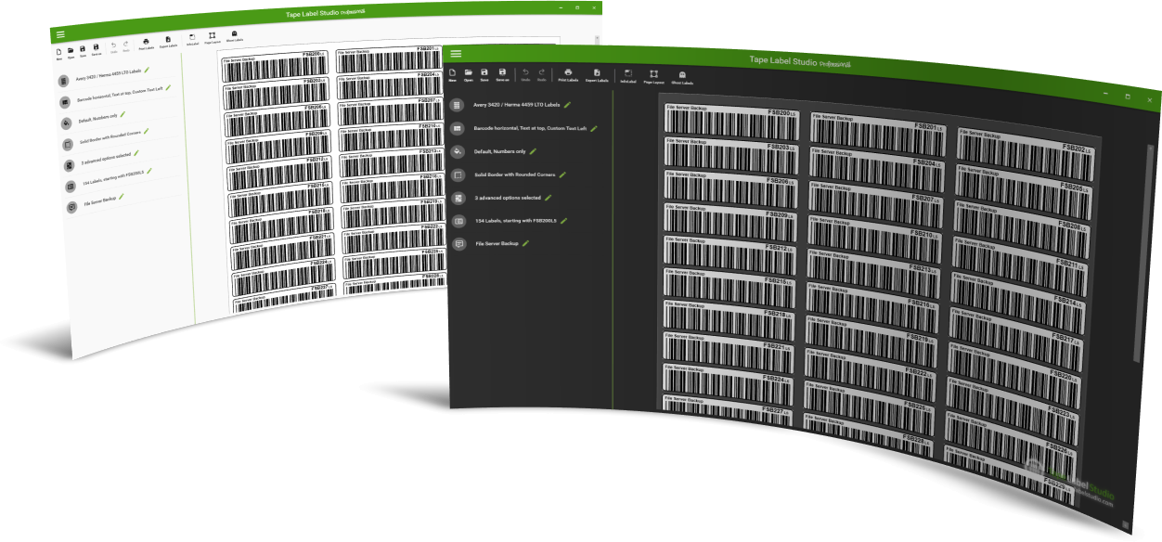Select label FSB200 in dark window preview
This screenshot has height=542, width=1162.
point(732,121)
